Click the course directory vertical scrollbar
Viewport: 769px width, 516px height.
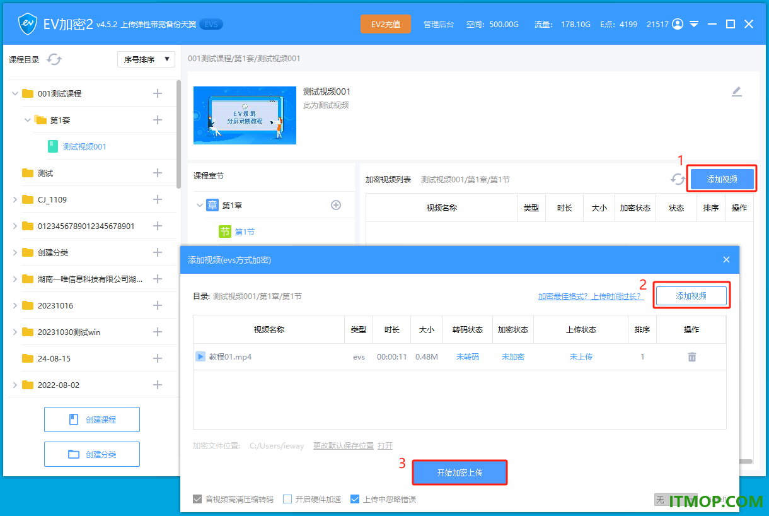coord(178,134)
